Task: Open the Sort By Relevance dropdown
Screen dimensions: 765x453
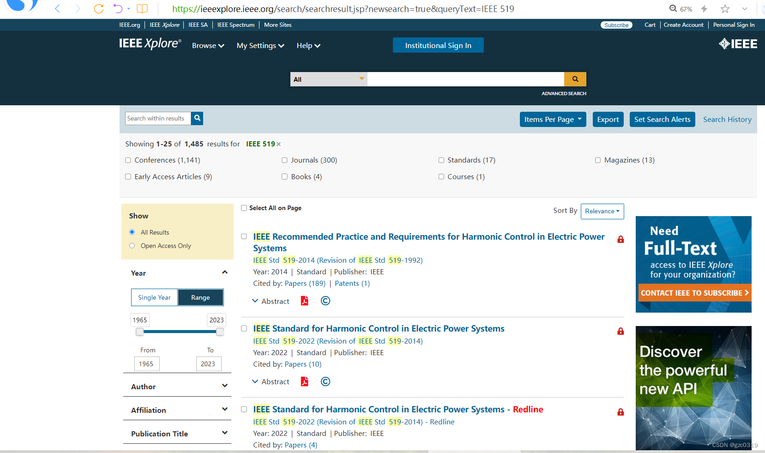Action: 602,211
